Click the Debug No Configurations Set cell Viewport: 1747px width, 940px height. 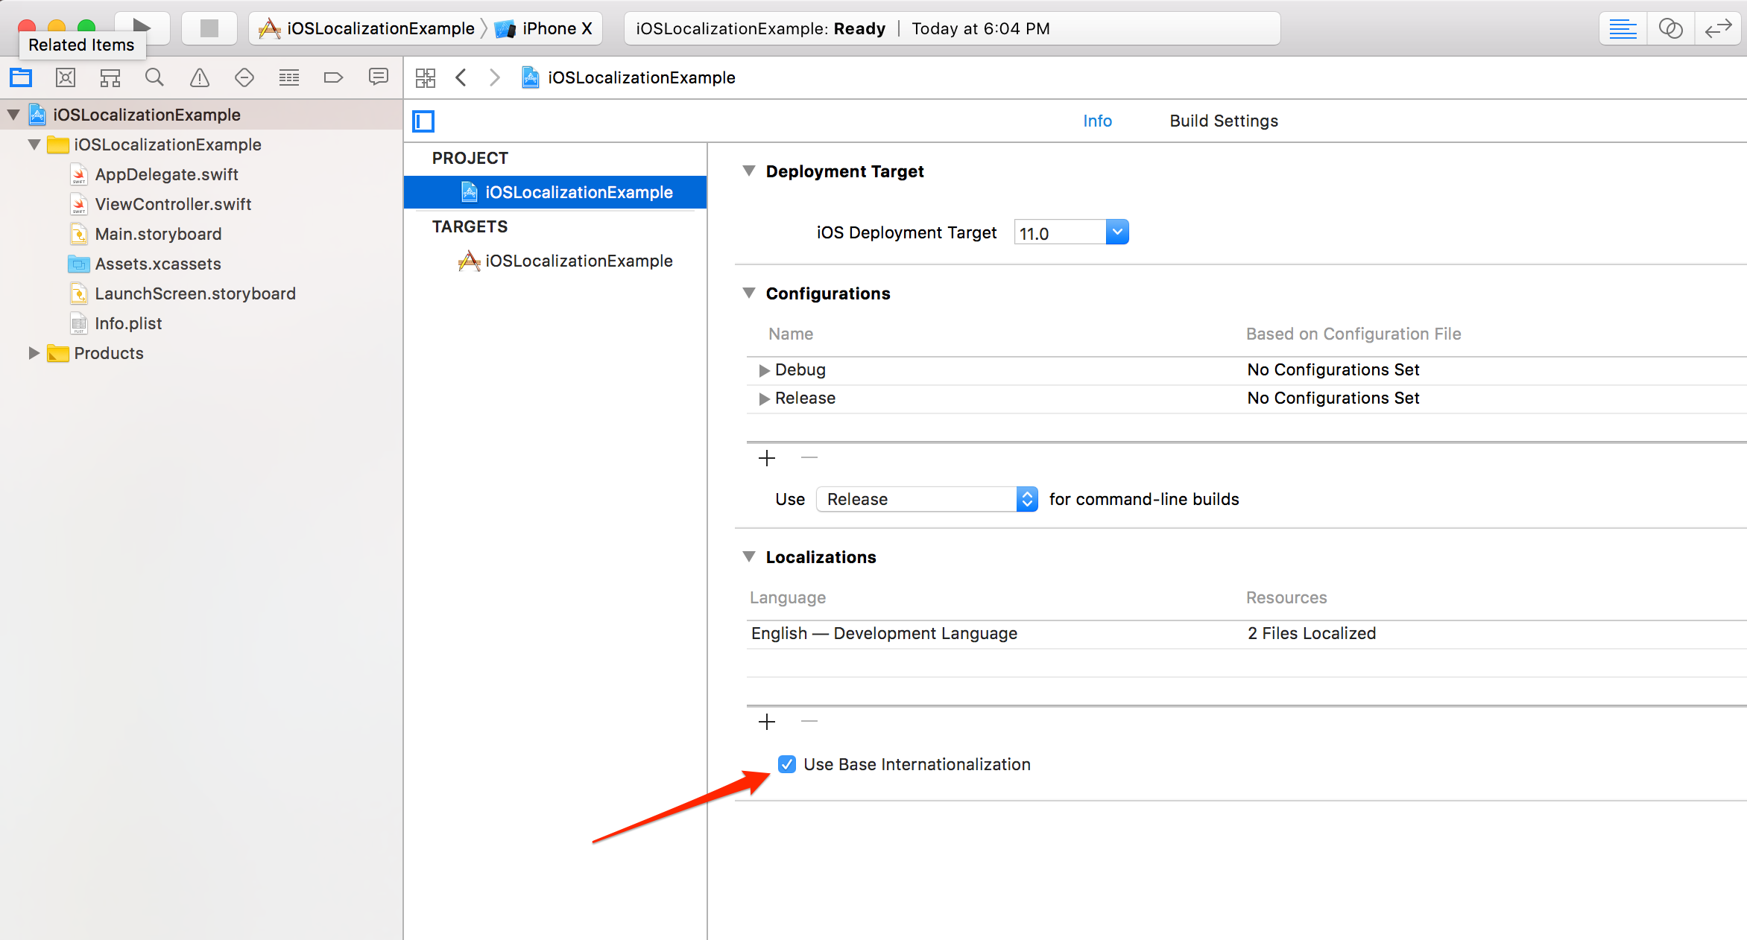(x=1333, y=369)
